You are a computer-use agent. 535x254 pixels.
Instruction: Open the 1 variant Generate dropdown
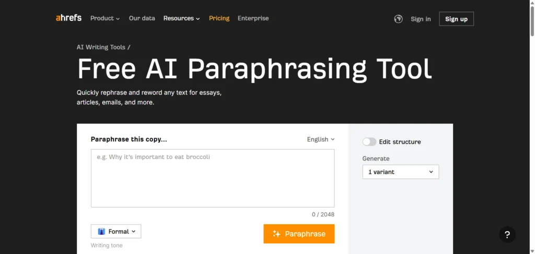tap(400, 172)
